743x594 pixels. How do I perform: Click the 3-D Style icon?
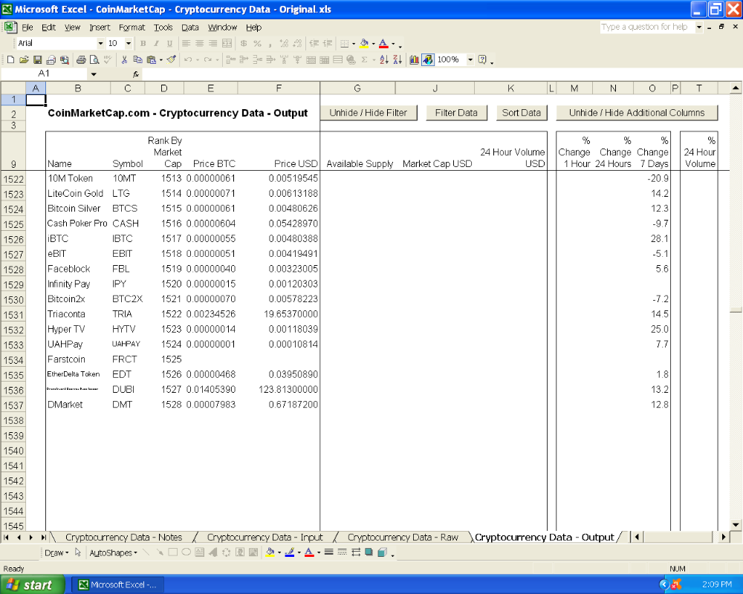point(383,552)
